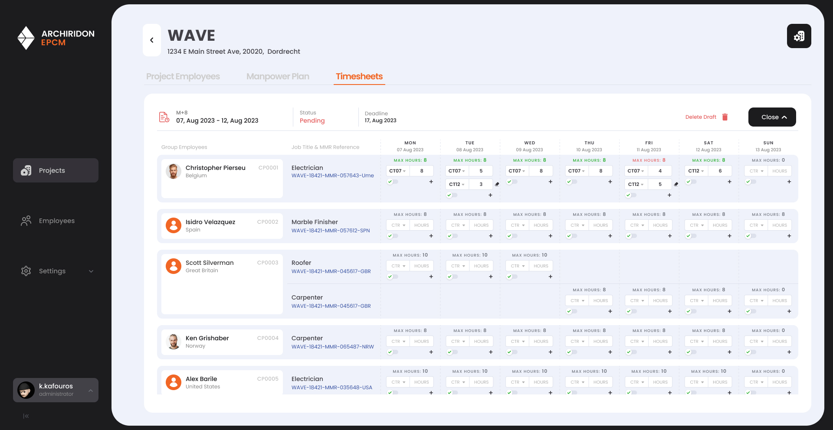This screenshot has width=833, height=430.
Task: Click the timesheet document icon beside M+8
Action: (x=164, y=117)
